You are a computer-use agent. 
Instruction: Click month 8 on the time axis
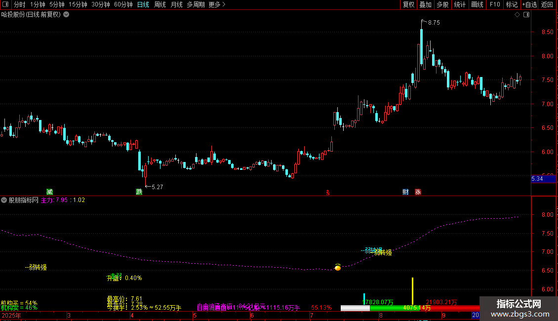tap(381, 316)
